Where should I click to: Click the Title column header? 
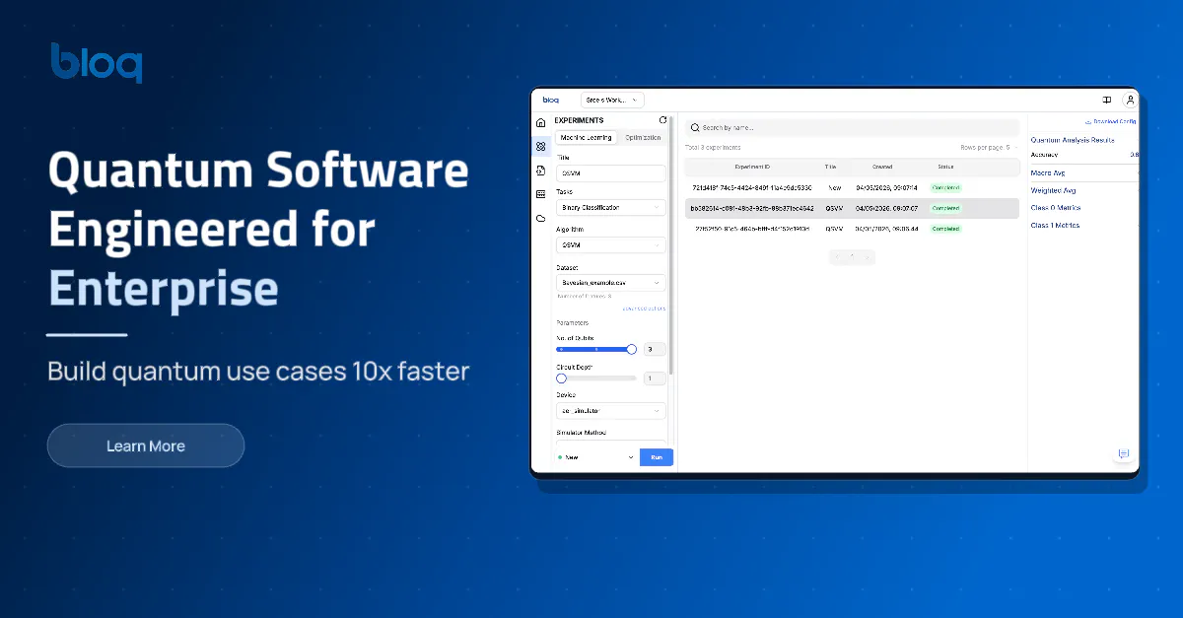click(x=831, y=167)
